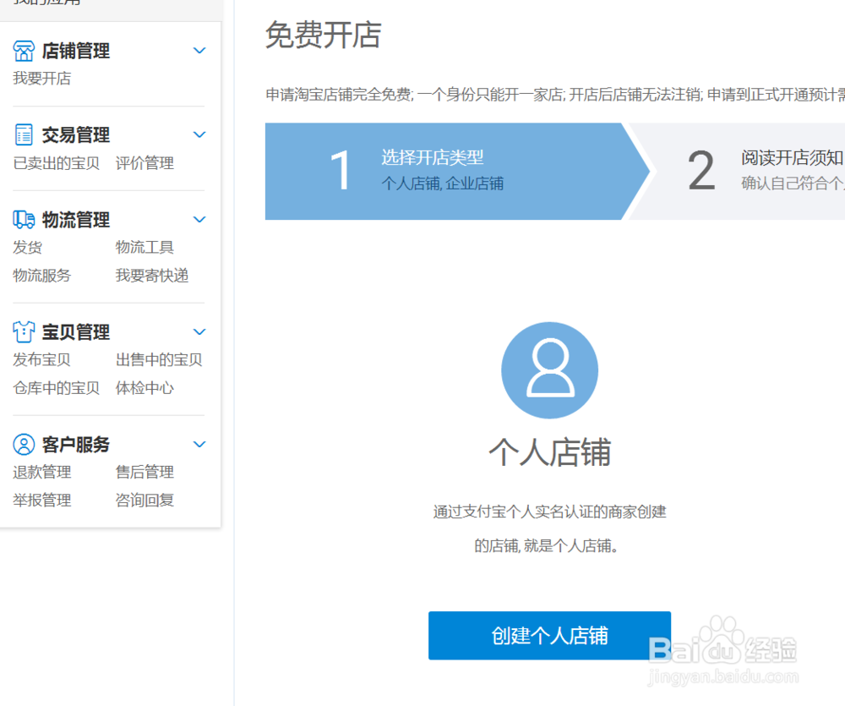Collapse the 店铺管理 section chevron
The image size is (845, 706).
[199, 51]
